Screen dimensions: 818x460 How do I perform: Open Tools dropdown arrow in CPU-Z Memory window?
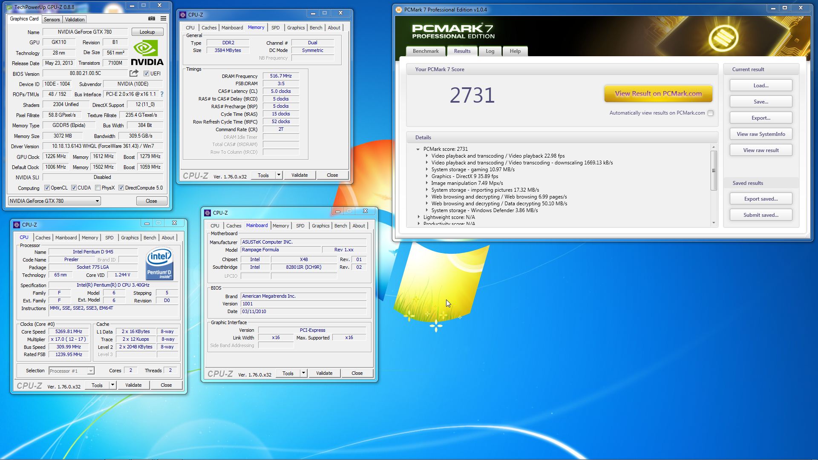click(279, 175)
